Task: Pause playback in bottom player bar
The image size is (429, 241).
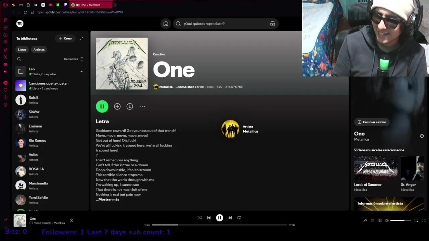Action: (x=220, y=218)
